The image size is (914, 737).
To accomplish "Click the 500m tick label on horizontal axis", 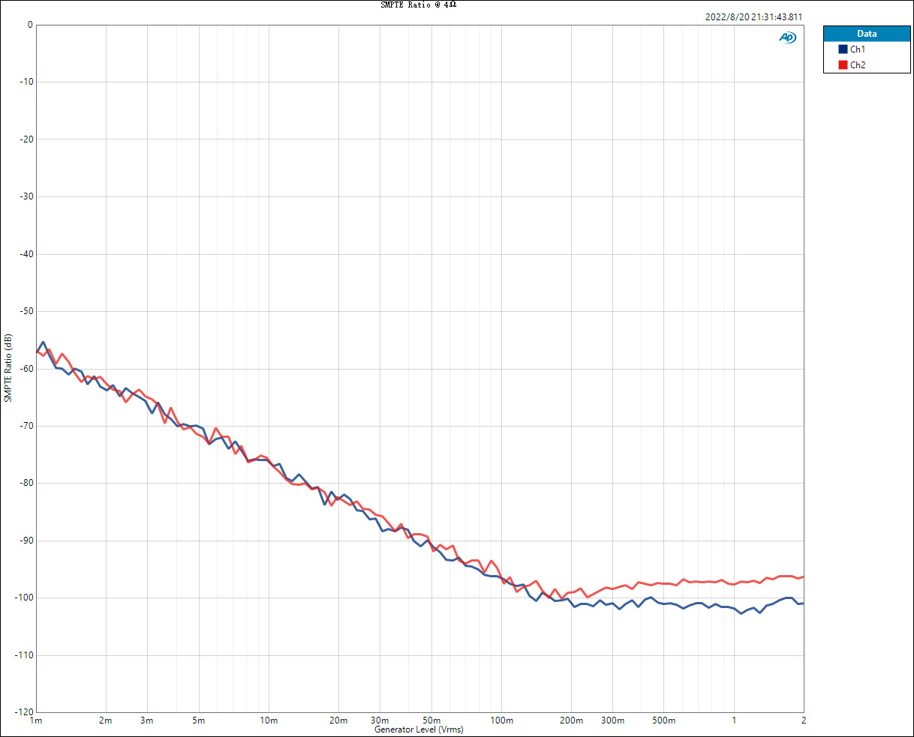I will pos(664,721).
